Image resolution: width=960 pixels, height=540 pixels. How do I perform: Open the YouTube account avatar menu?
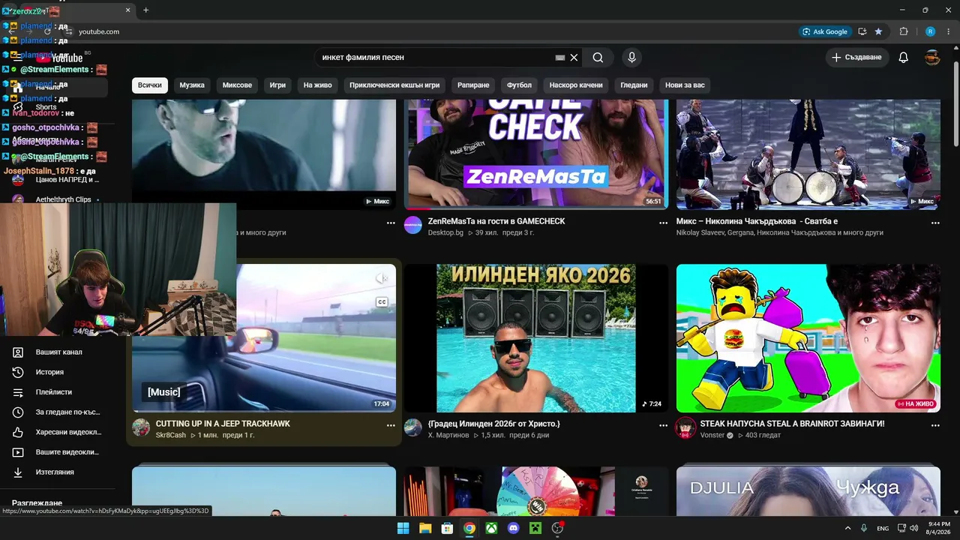[932, 58]
